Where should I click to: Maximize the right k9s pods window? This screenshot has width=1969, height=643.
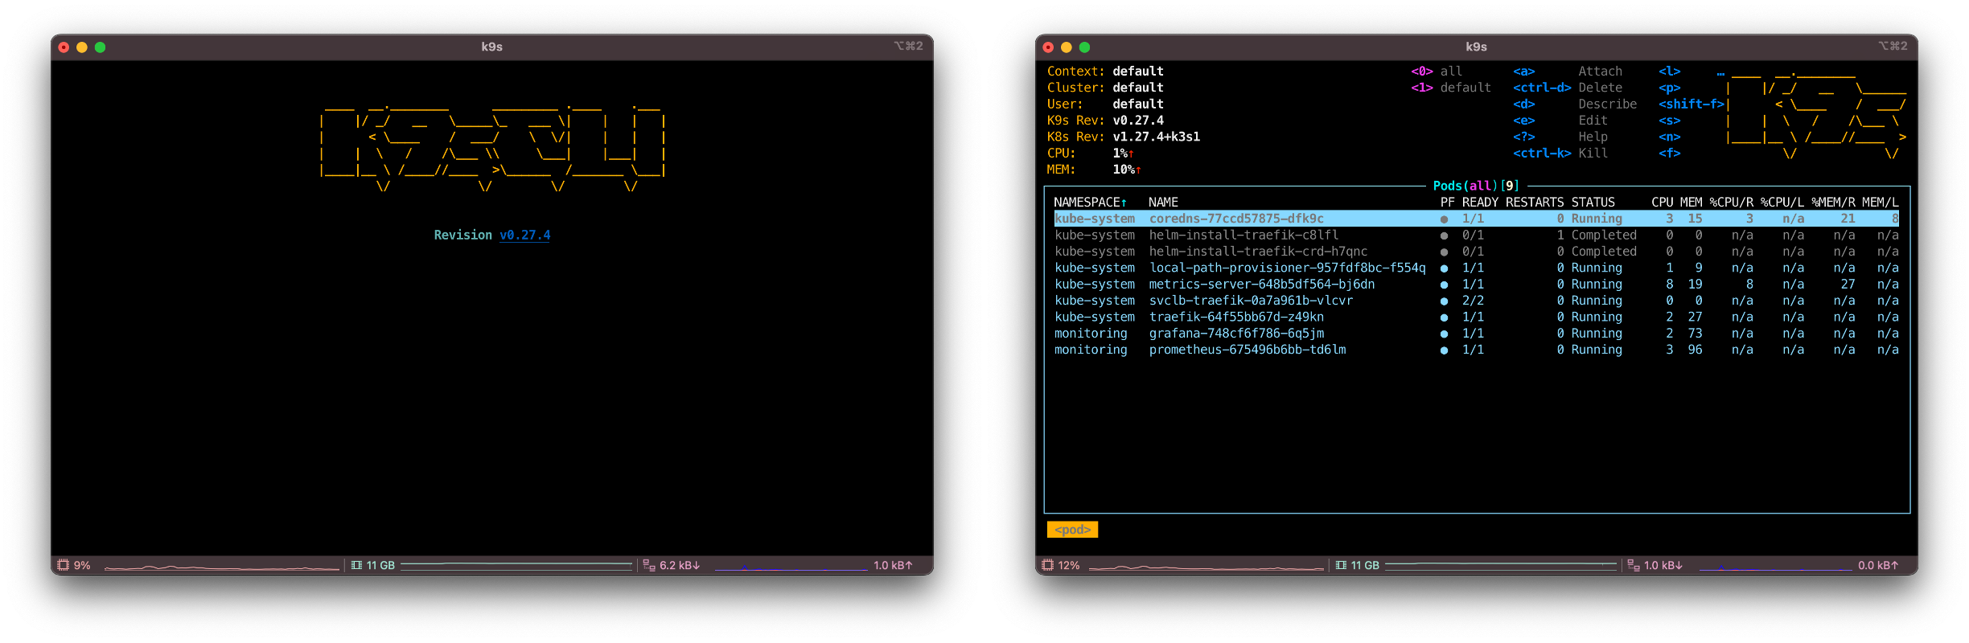[1085, 47]
